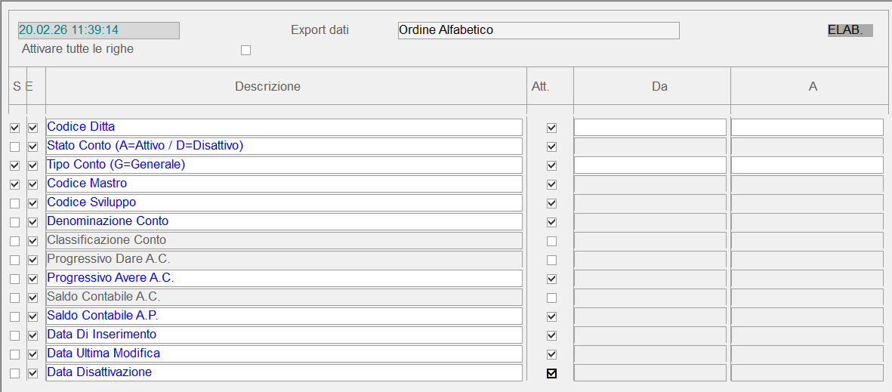Click the ELAB. button

pos(850,30)
